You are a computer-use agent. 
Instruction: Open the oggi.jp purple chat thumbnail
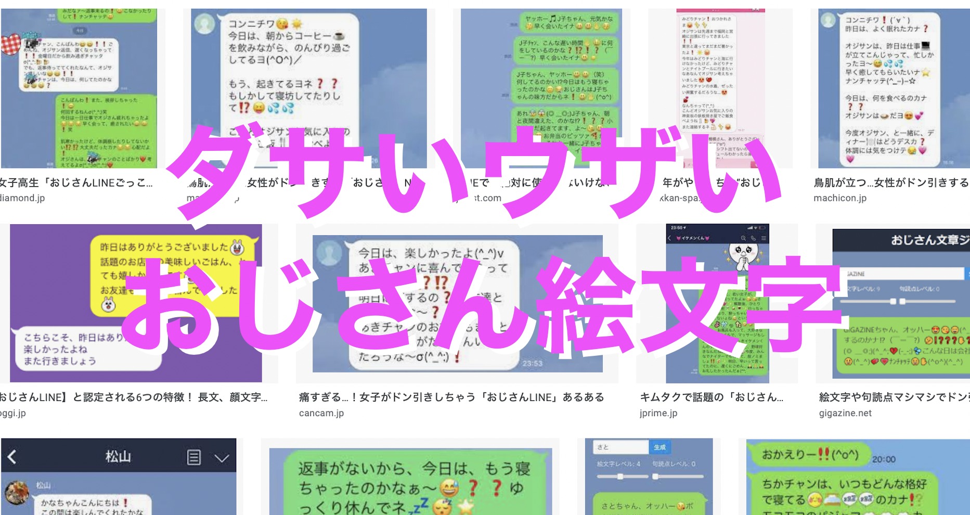click(x=136, y=303)
